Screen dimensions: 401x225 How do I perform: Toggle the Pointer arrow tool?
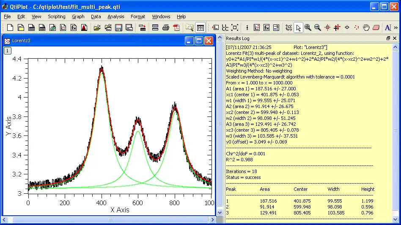coord(298,28)
